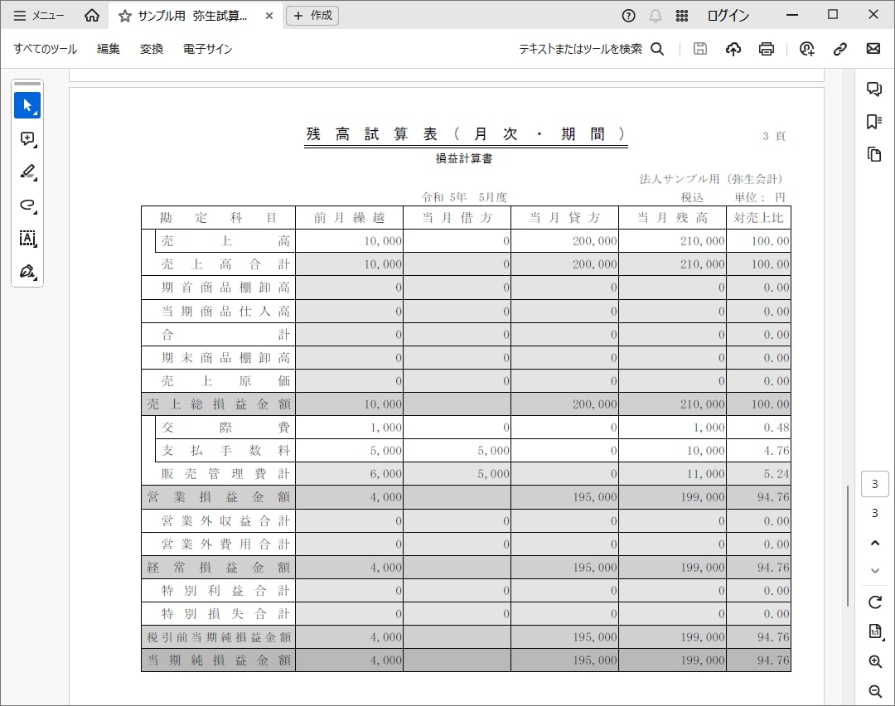Select the add comment tool
Image resolution: width=895 pixels, height=706 pixels.
coord(27,138)
